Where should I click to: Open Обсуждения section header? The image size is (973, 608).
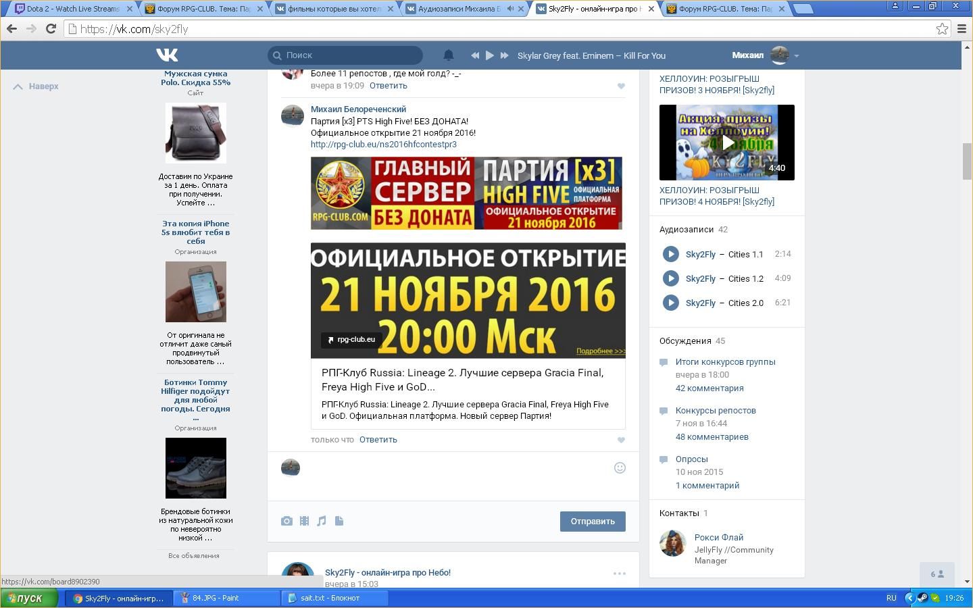point(685,341)
